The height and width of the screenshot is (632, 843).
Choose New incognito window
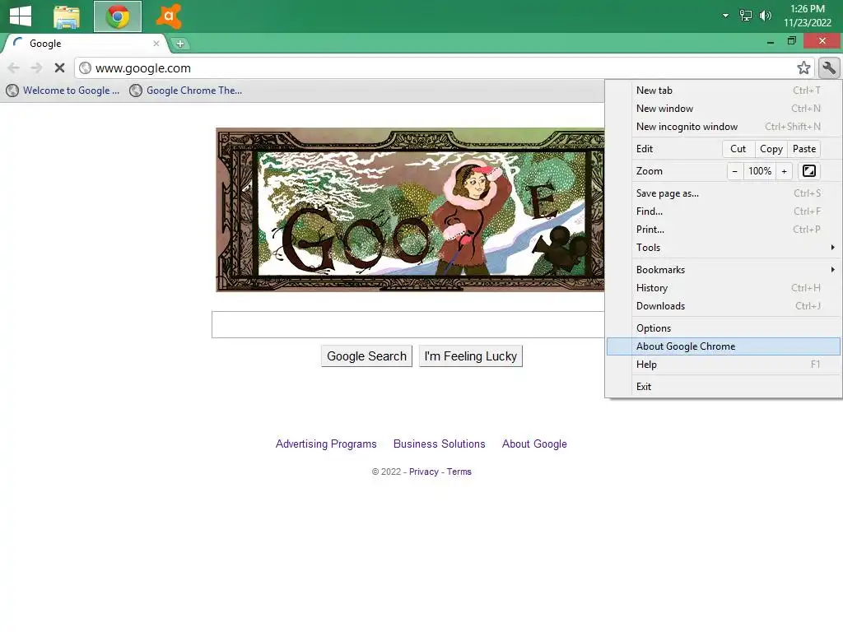(724, 127)
